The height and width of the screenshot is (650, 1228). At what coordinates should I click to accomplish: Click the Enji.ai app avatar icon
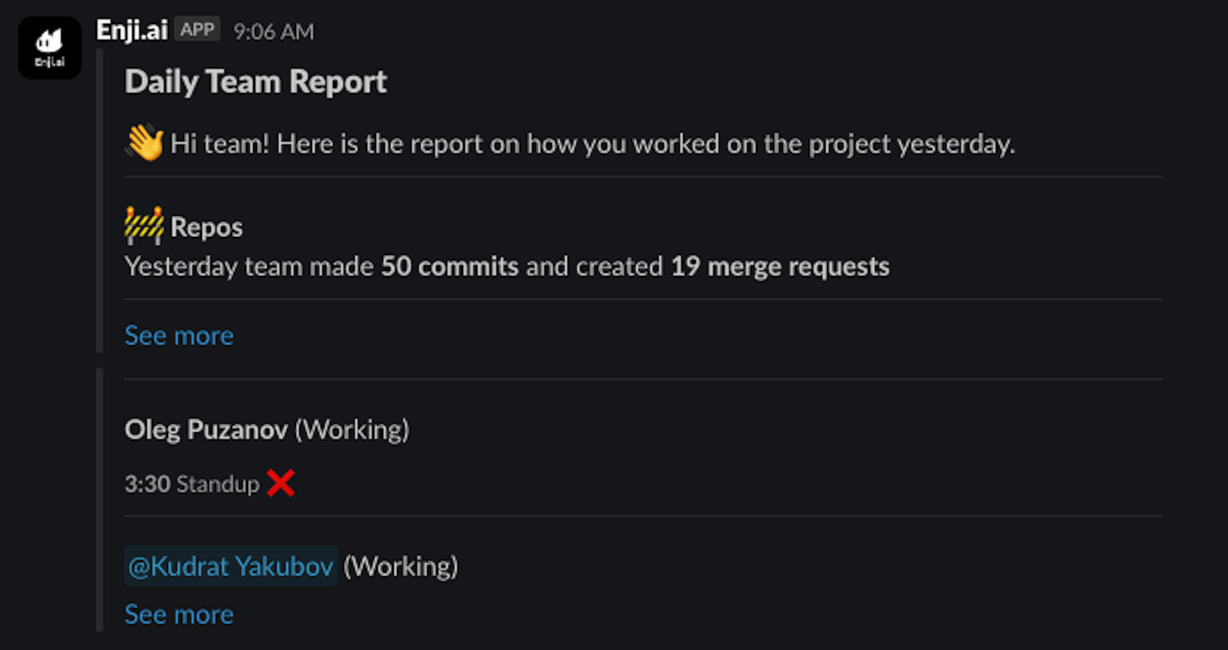click(50, 47)
